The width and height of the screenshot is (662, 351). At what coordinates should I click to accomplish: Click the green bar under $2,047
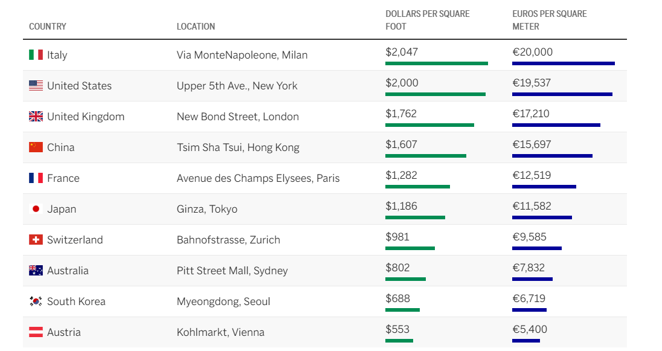click(437, 64)
